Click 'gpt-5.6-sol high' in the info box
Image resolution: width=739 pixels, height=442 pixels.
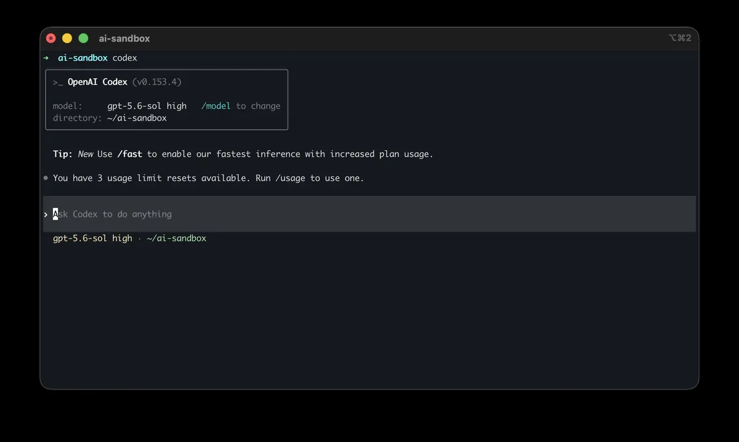coord(147,106)
